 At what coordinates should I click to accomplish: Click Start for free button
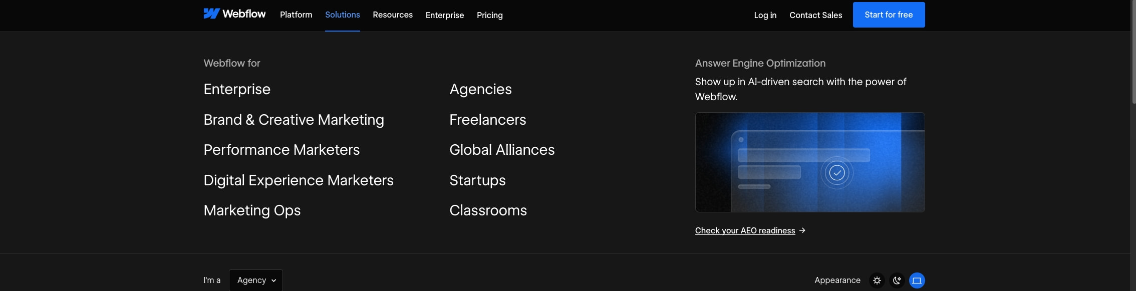tap(889, 15)
